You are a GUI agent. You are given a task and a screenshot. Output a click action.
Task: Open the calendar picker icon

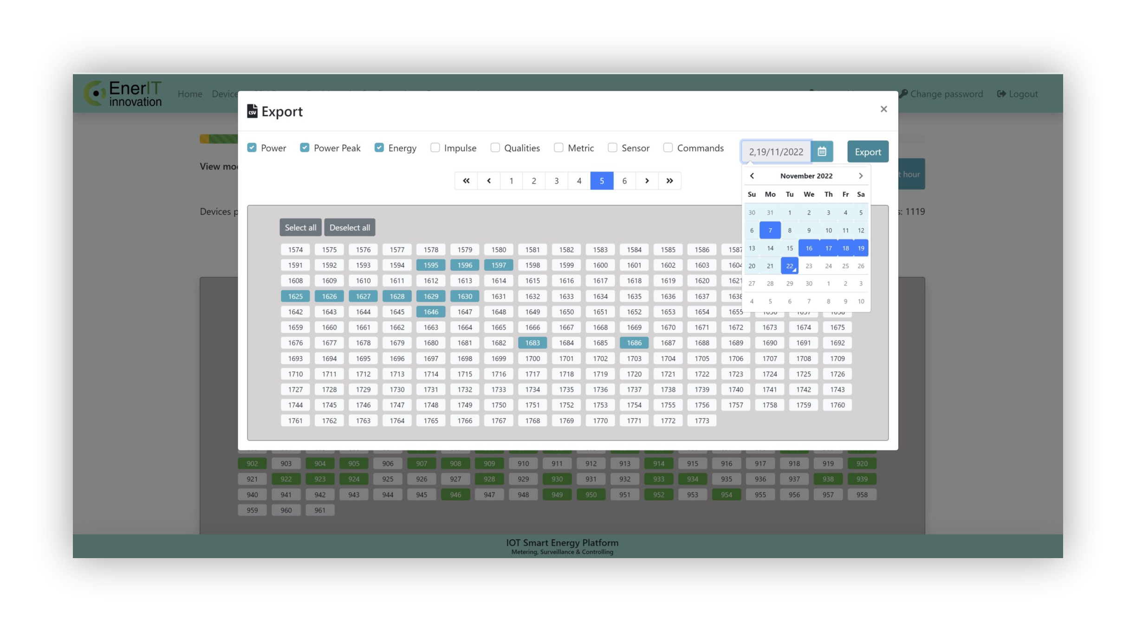click(822, 151)
